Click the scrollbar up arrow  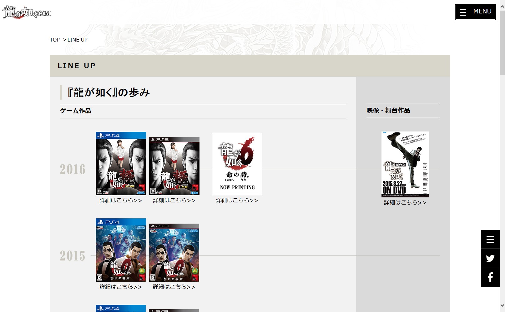pos(502,7)
